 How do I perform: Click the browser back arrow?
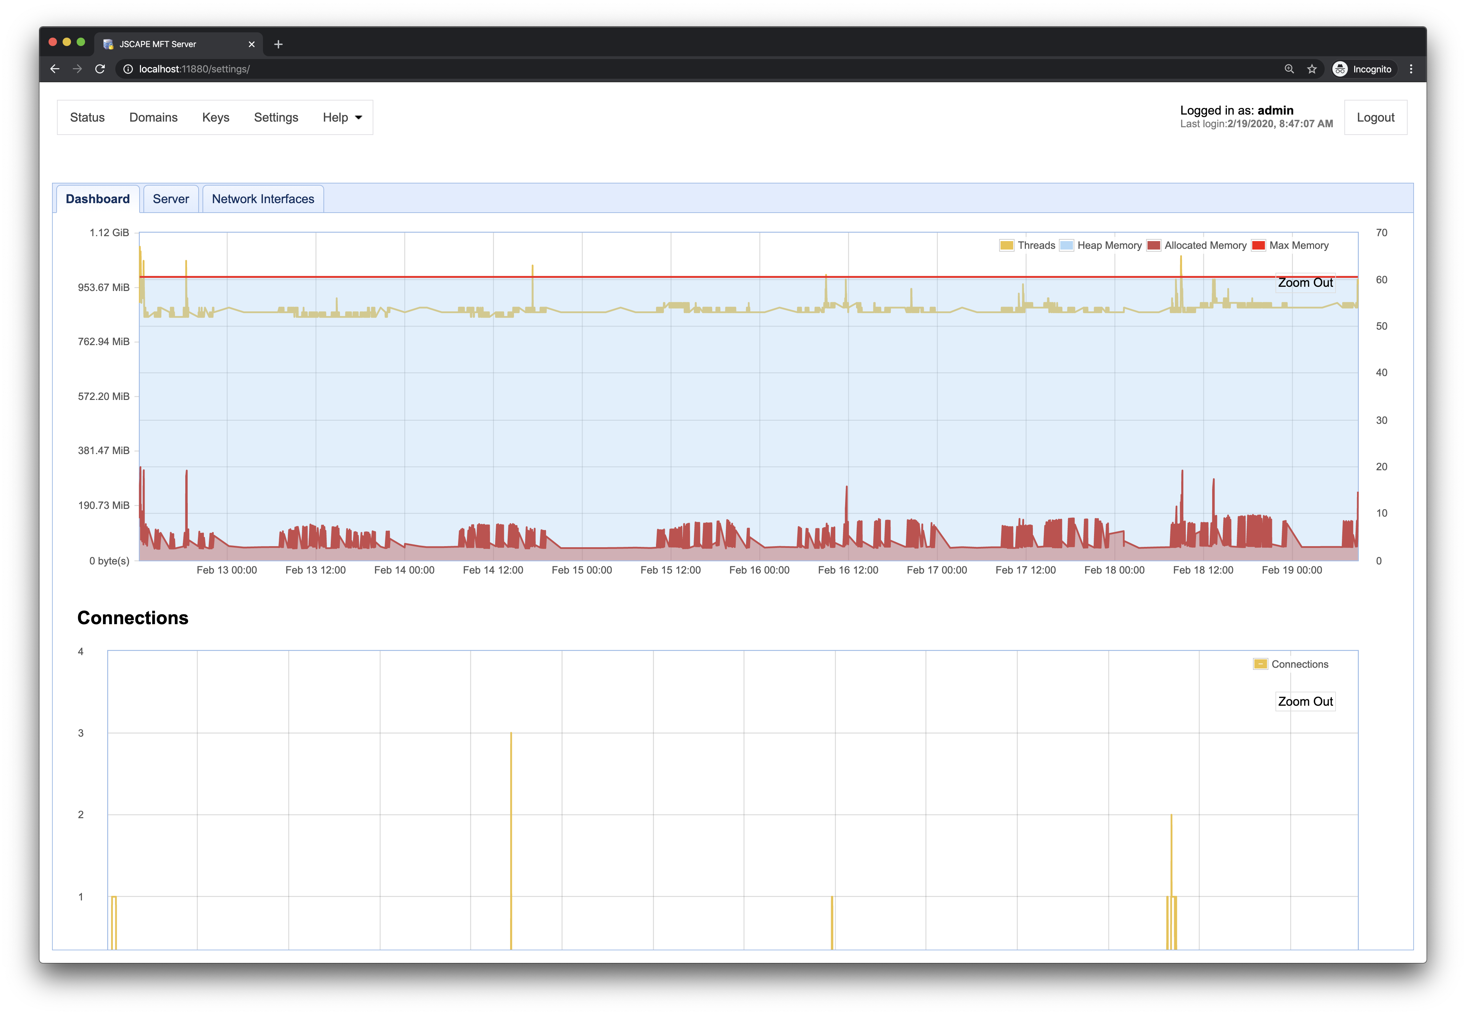point(55,69)
